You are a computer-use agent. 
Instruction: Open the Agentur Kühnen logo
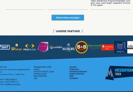point(56,47)
